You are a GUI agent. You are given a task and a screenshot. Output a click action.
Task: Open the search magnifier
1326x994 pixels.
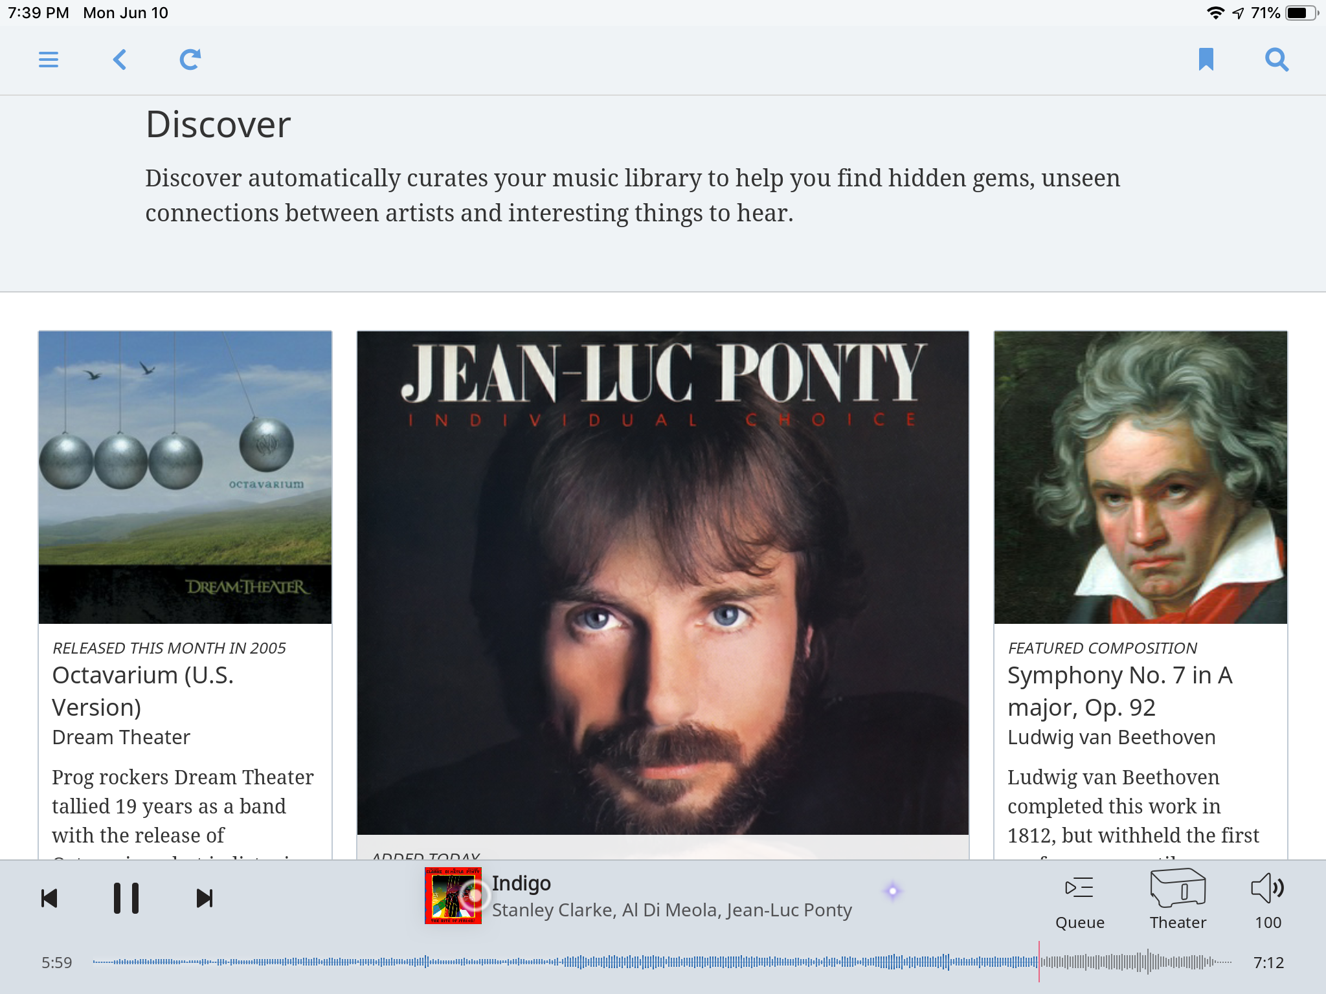[x=1277, y=60]
